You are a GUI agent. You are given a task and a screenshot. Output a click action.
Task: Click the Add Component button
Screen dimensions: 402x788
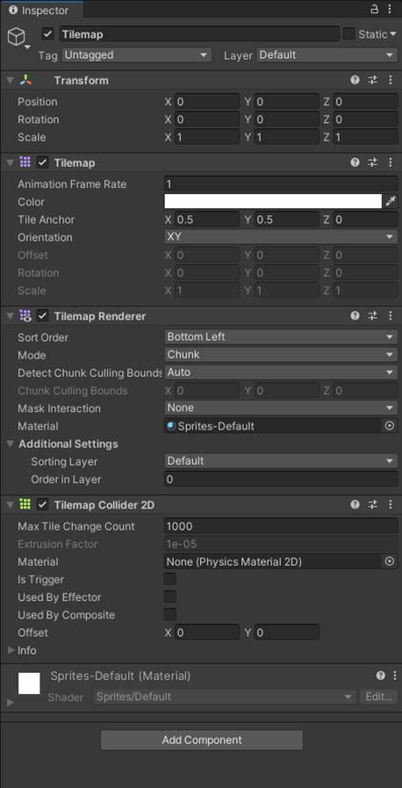(202, 740)
